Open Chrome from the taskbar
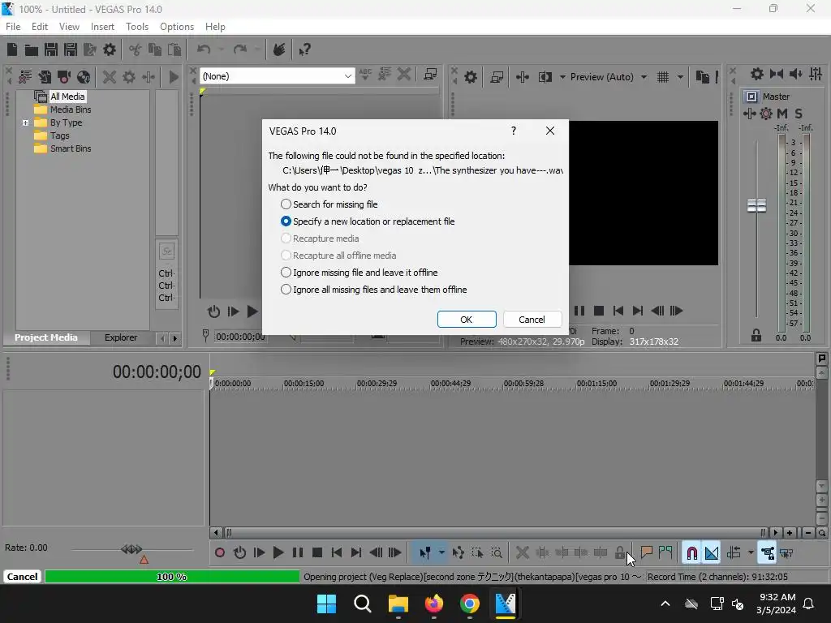Screen dimensions: 831x623 pyautogui.click(x=470, y=604)
